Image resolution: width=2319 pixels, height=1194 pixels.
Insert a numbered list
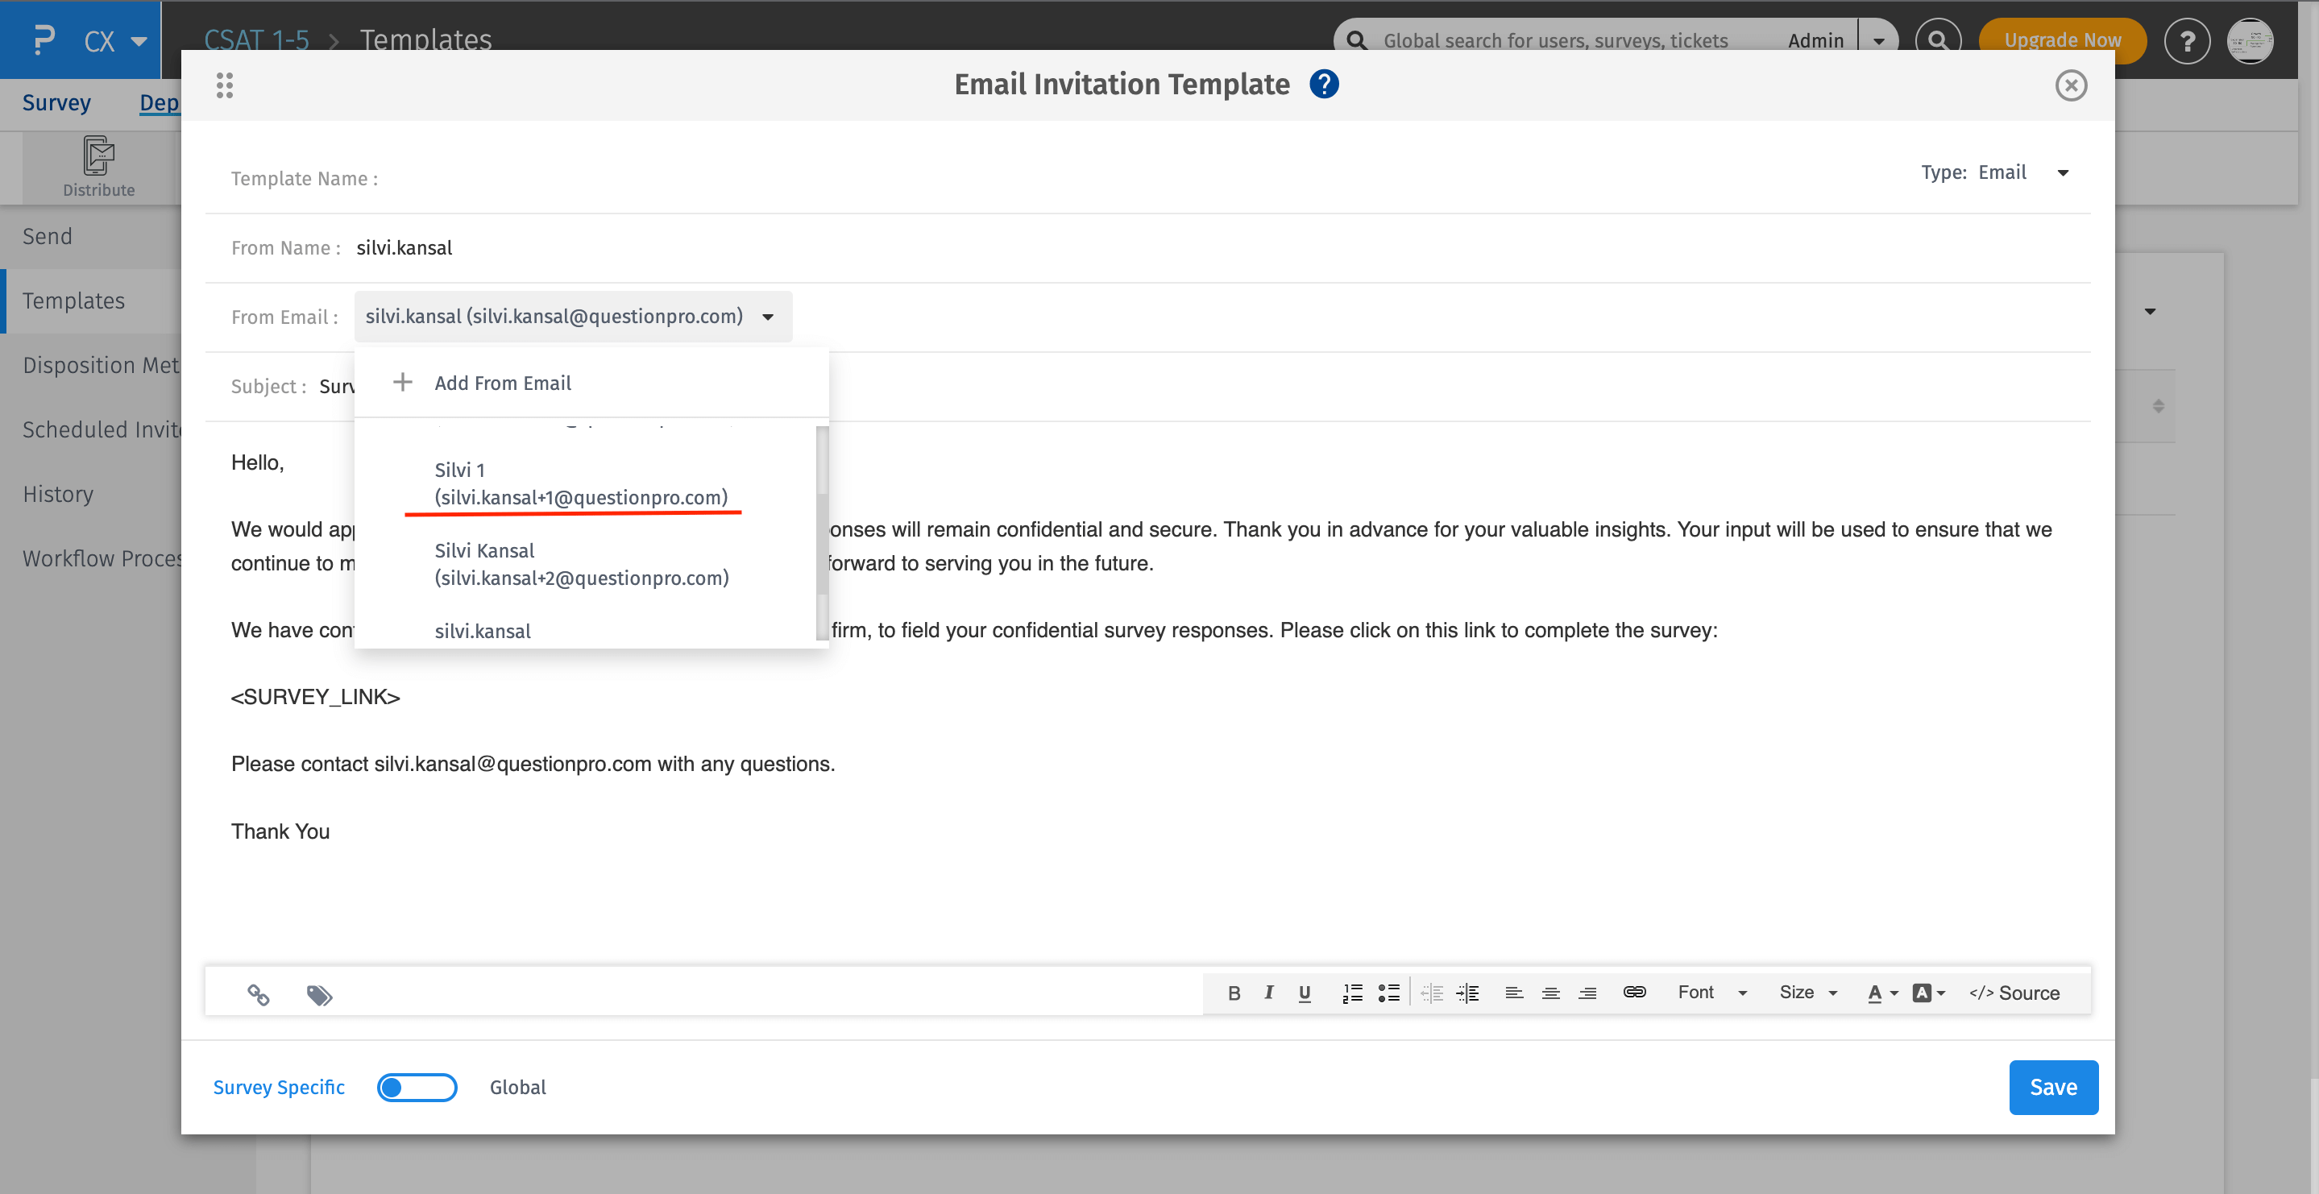[x=1351, y=993]
